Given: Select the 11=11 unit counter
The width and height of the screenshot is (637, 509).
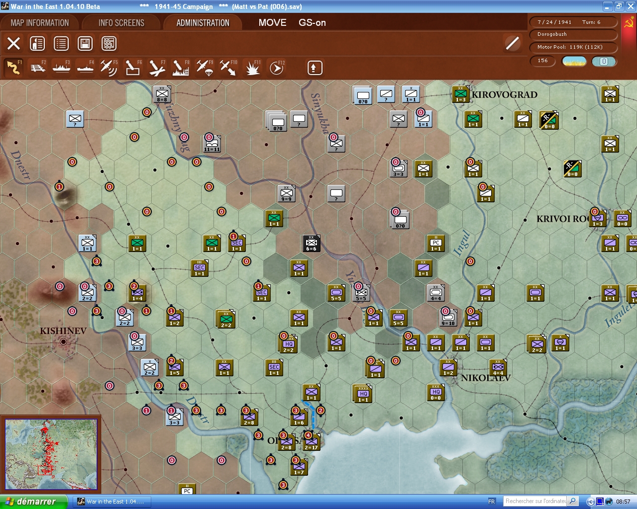Looking at the screenshot, I should (x=212, y=144).
